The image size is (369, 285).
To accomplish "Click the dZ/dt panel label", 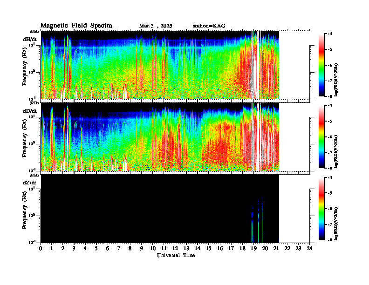I will coord(30,183).
